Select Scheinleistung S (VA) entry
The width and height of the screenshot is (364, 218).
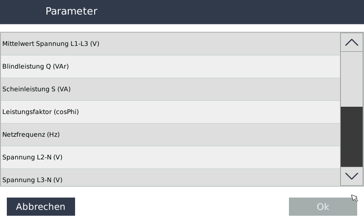pyautogui.click(x=170, y=89)
